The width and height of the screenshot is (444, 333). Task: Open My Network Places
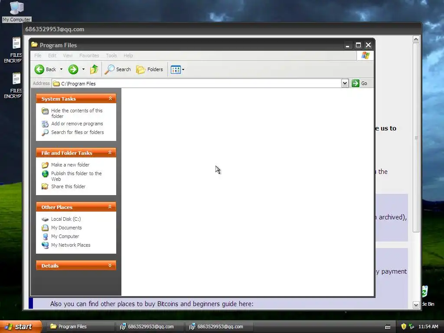(x=71, y=245)
